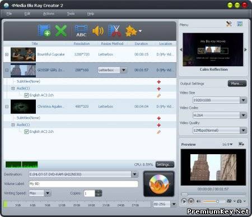Click the preview pop-out icon
The image size is (252, 217).
click(241, 144)
